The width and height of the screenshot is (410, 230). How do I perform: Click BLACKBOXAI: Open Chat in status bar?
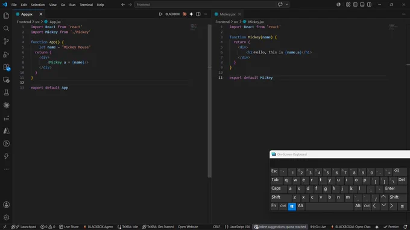click(x=351, y=226)
